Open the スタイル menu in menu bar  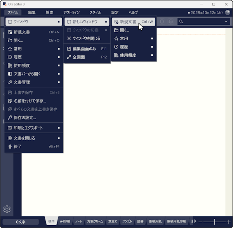pos(95,12)
